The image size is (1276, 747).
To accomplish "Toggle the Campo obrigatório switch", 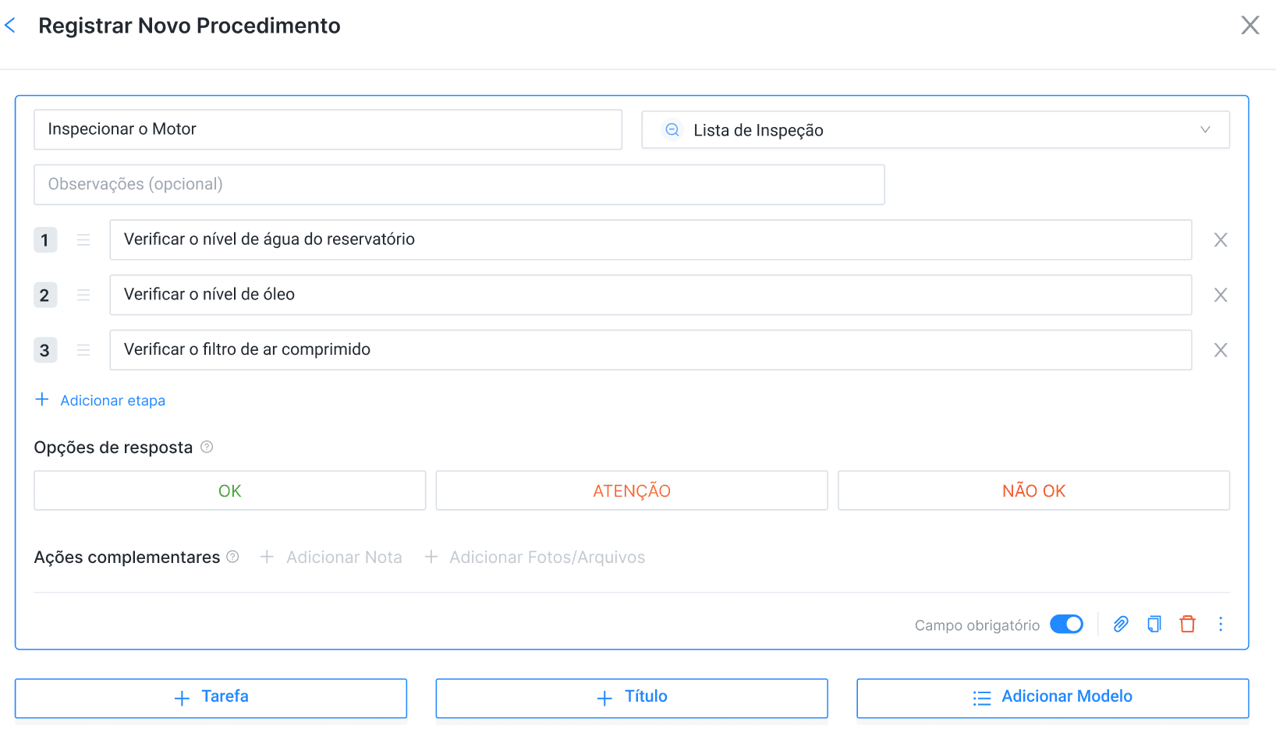I will [x=1066, y=625].
